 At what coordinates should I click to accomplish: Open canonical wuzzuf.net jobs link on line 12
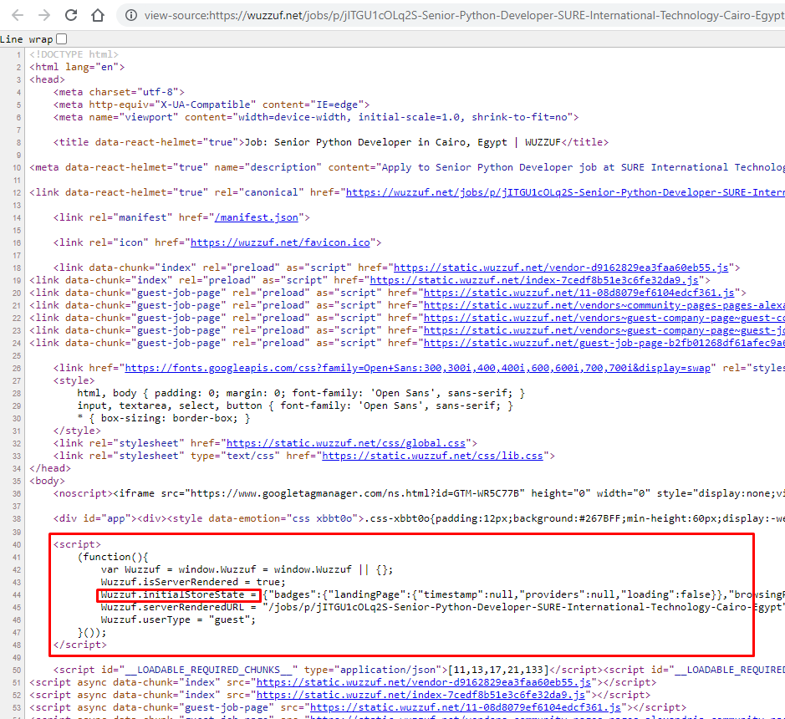(x=565, y=192)
